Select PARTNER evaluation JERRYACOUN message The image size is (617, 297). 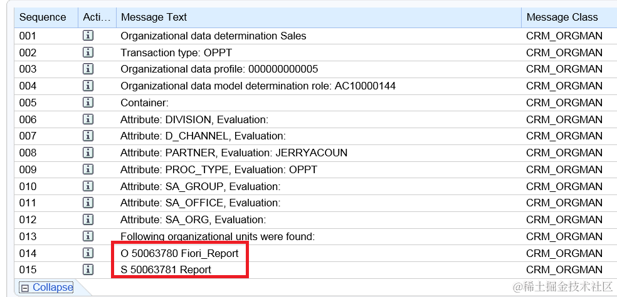tap(234, 153)
